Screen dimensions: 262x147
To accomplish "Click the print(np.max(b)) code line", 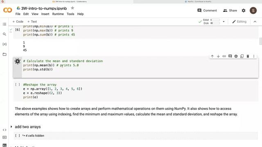I will tap(48, 31).
